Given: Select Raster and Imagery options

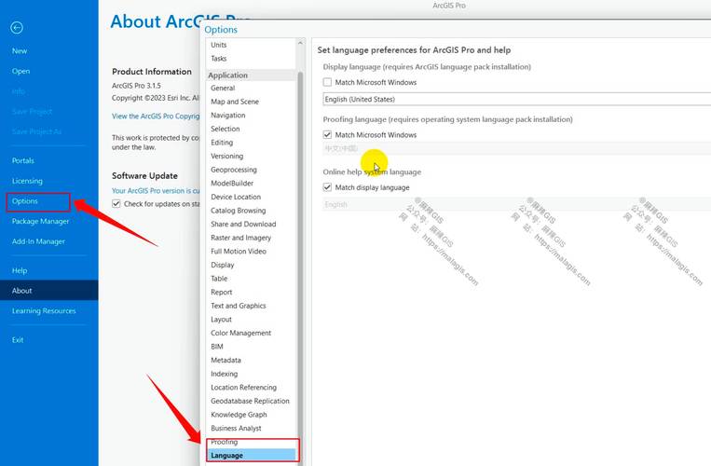Looking at the screenshot, I should point(240,238).
